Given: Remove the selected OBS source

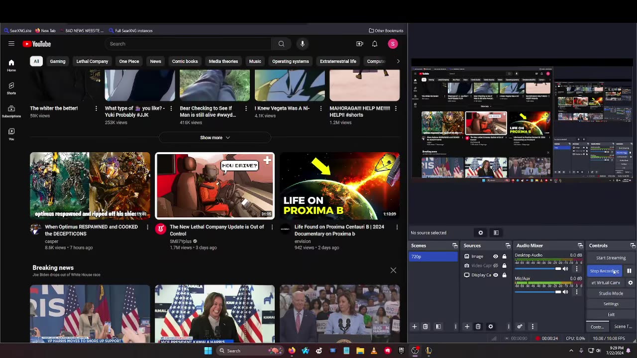Looking at the screenshot, I should tap(478, 327).
